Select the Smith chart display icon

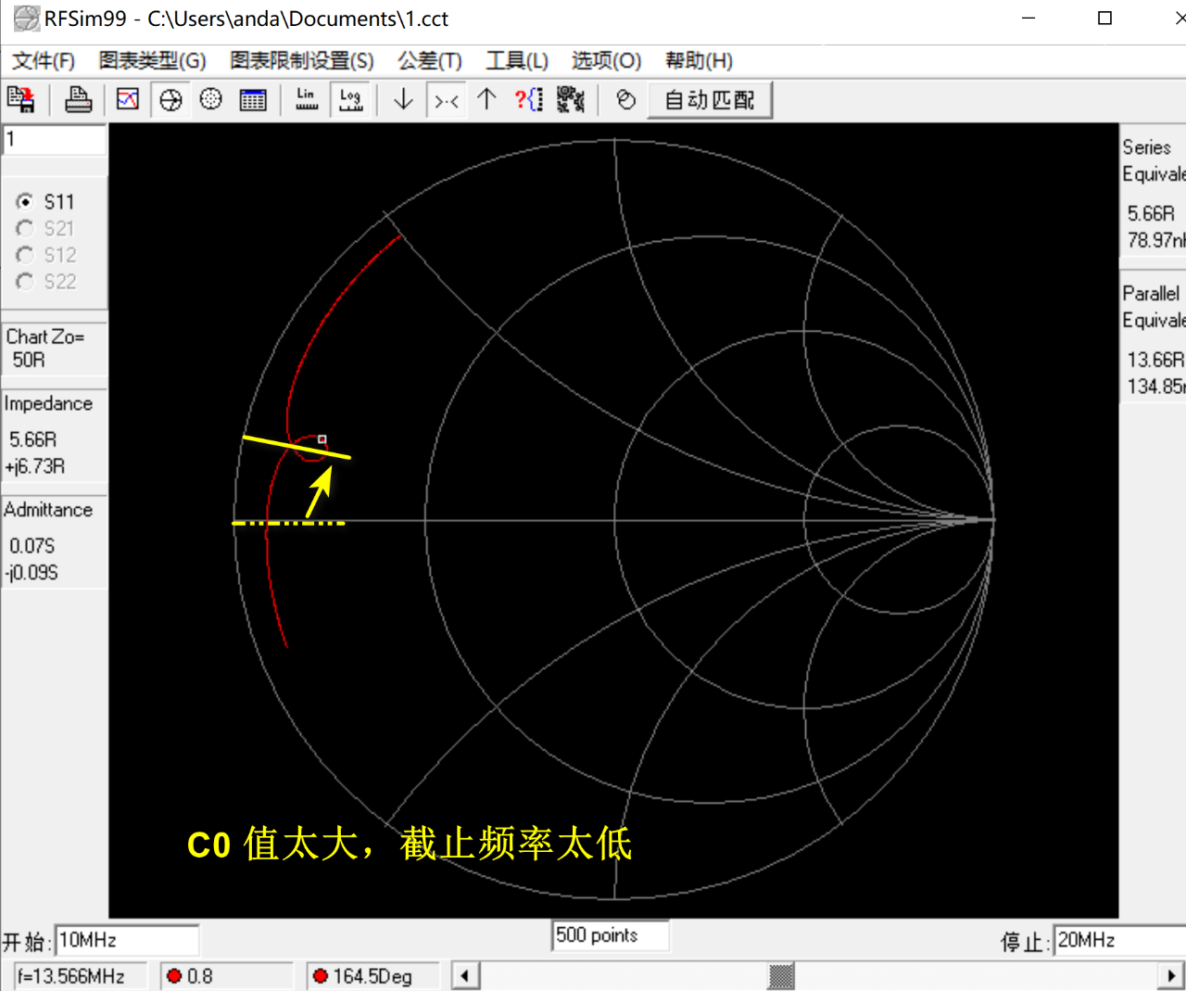(170, 99)
